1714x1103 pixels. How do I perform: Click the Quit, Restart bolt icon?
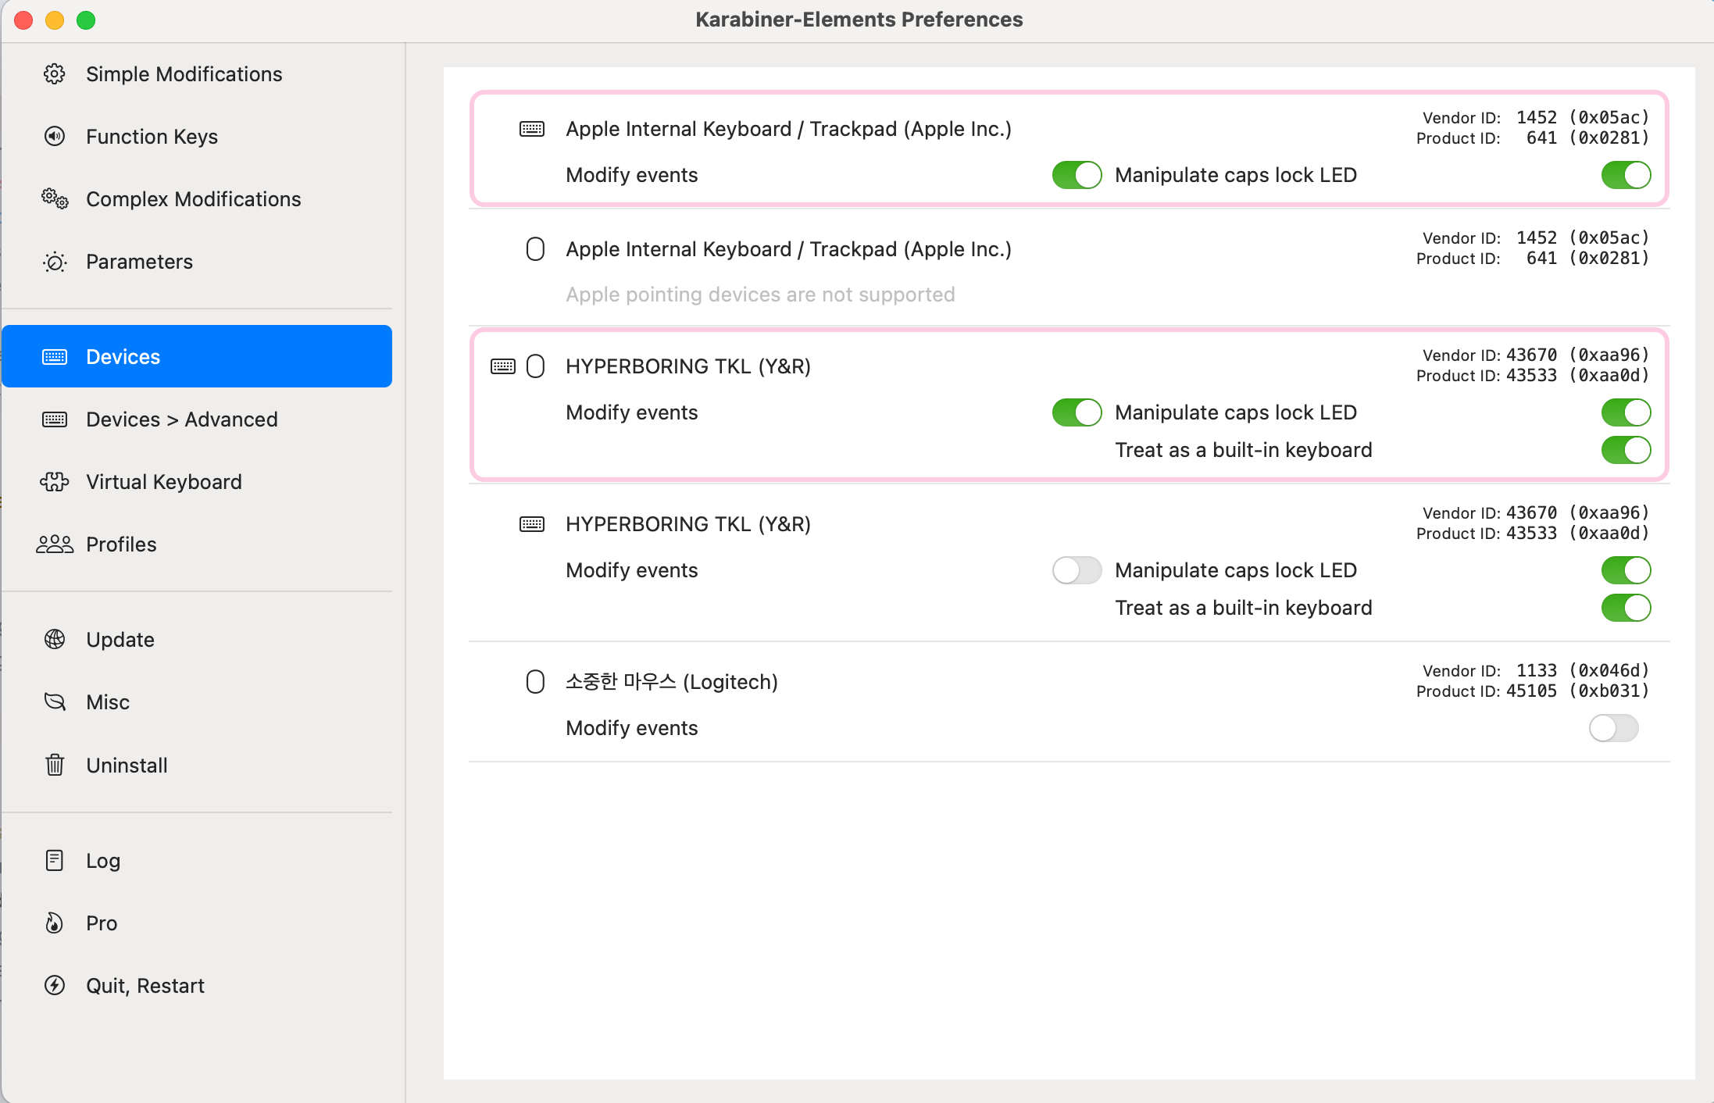click(54, 985)
